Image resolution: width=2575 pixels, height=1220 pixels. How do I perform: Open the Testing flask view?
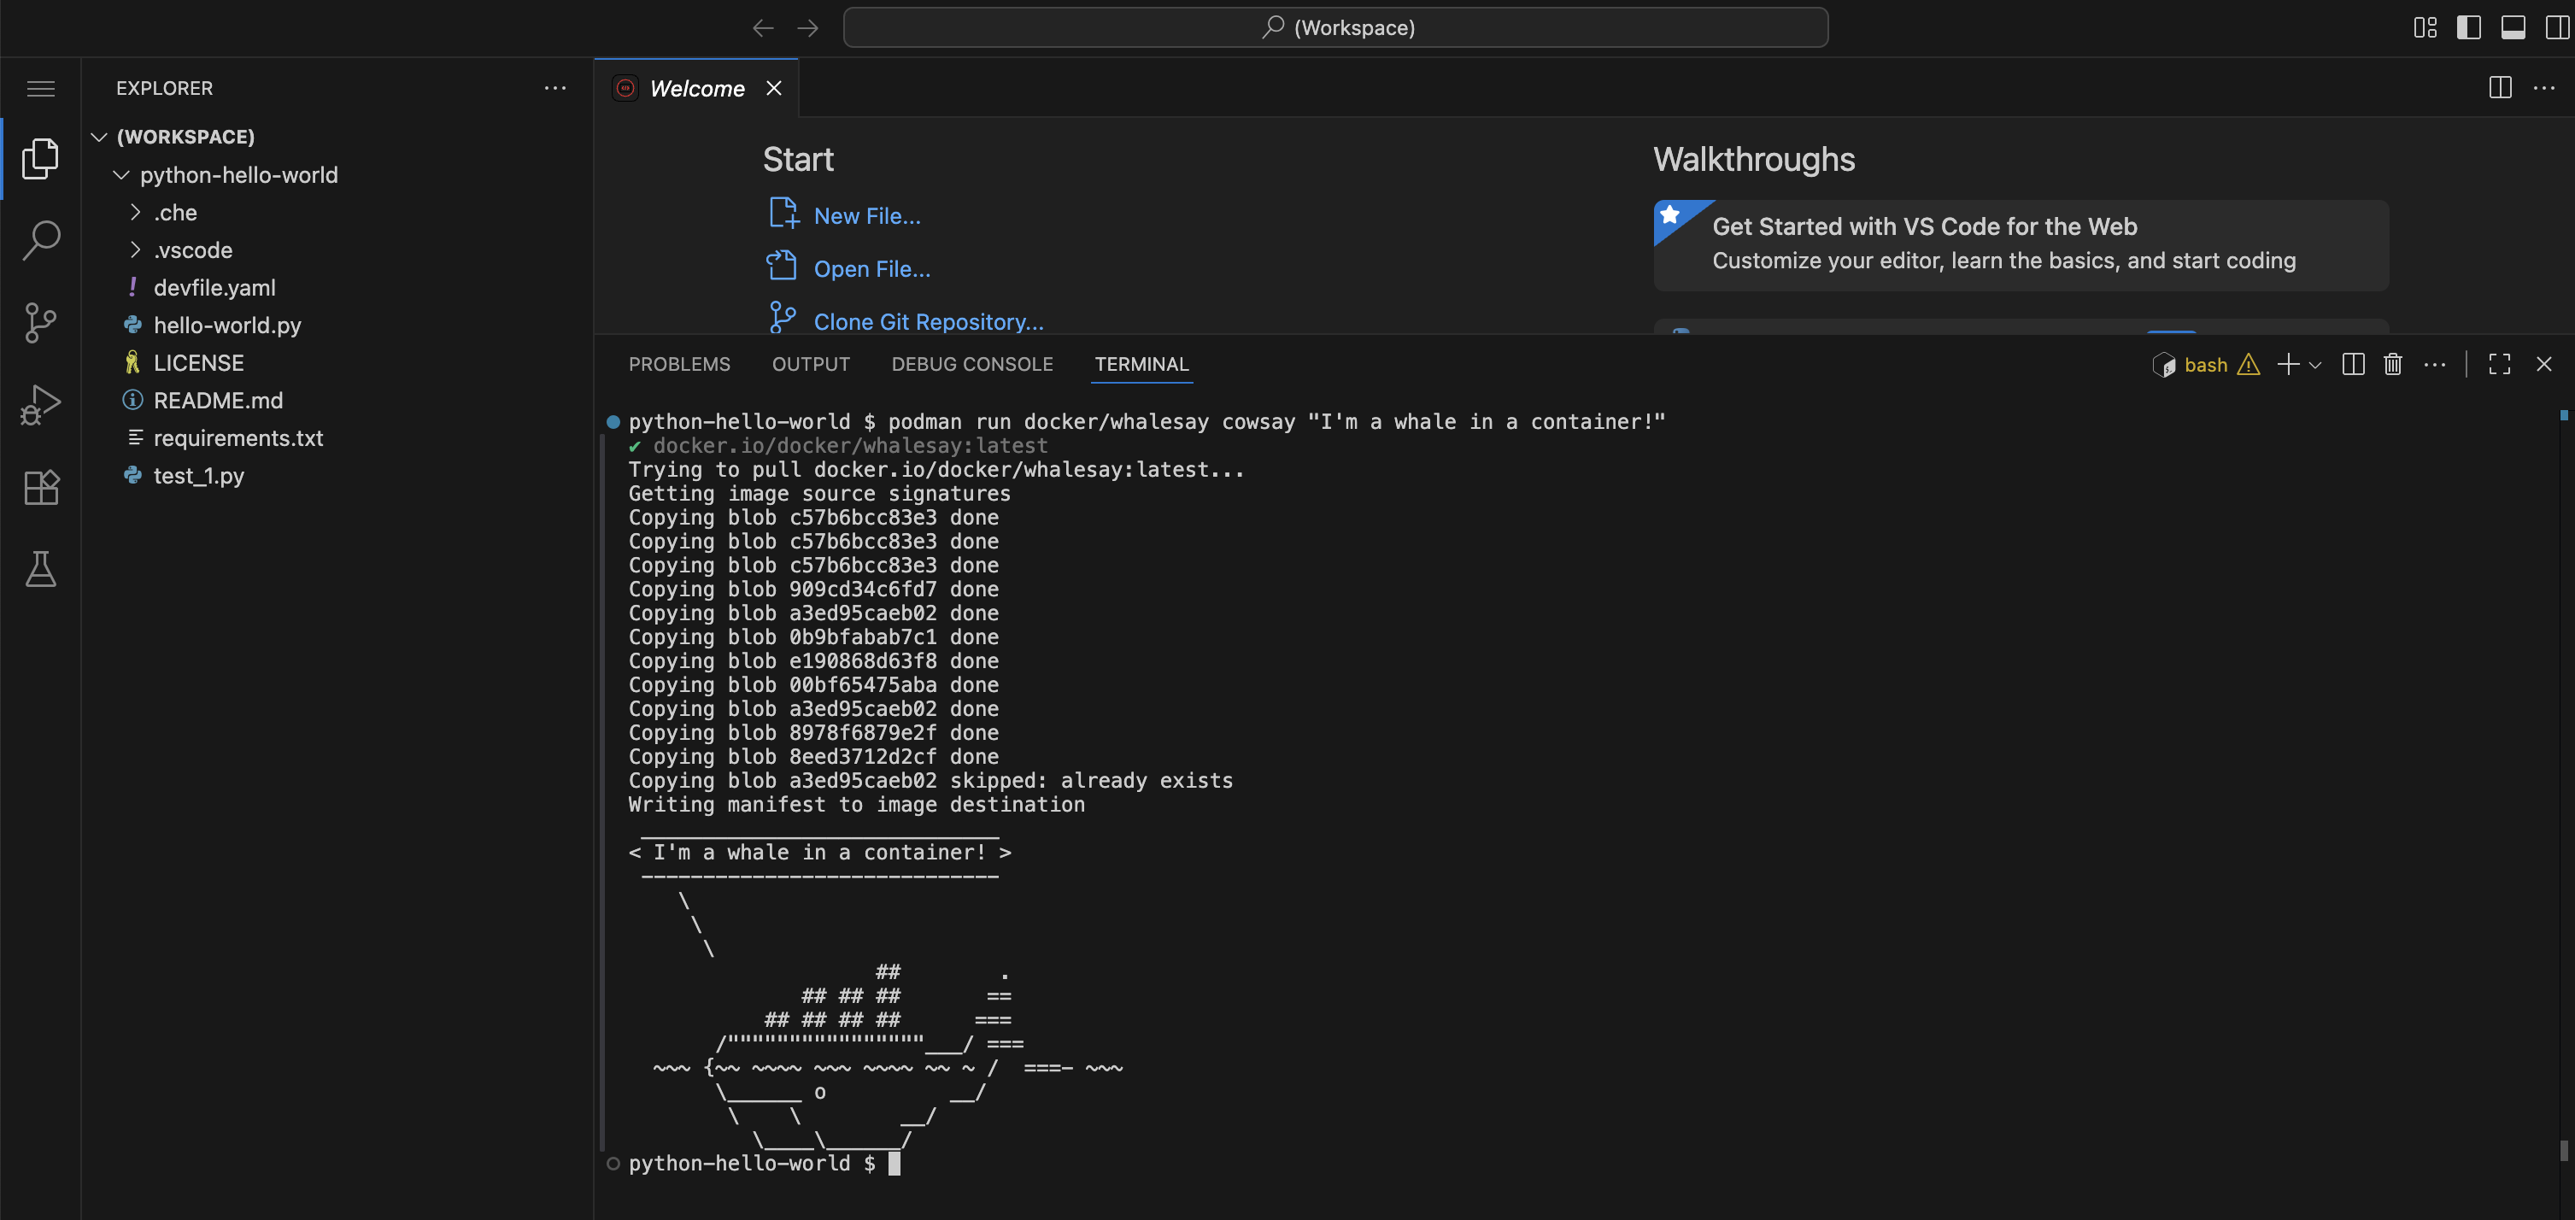41,569
